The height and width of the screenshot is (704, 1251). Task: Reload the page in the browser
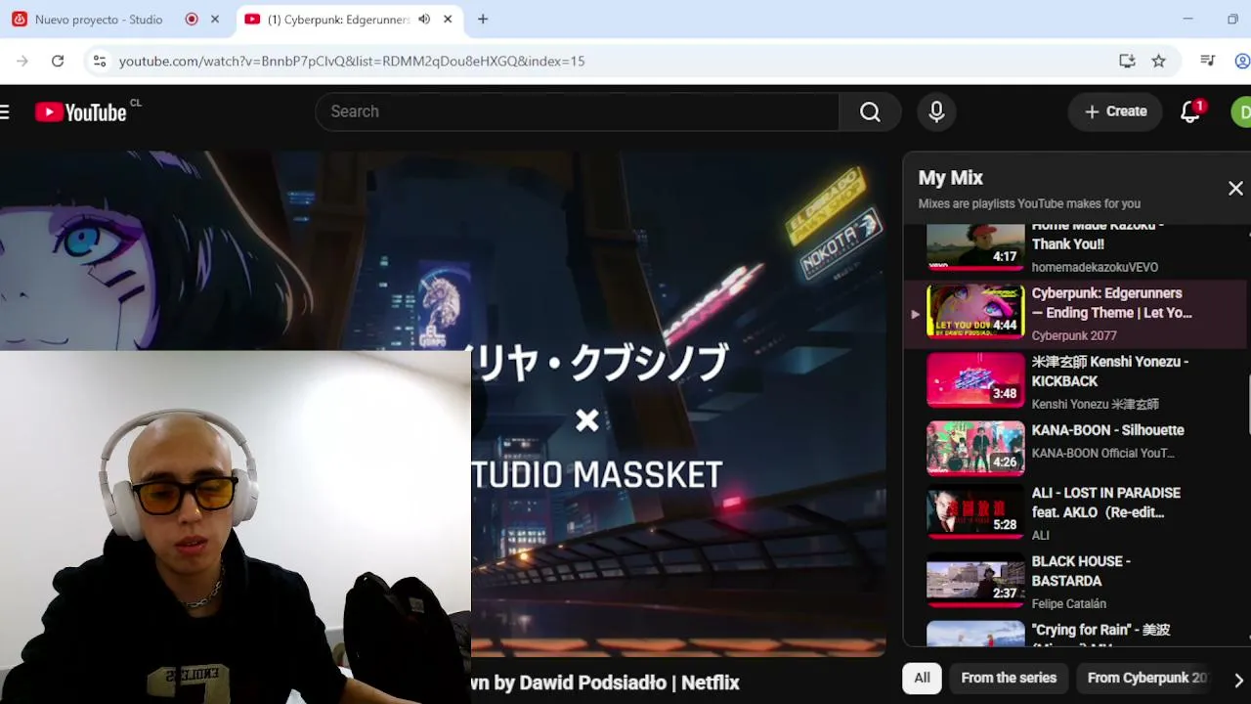click(58, 61)
